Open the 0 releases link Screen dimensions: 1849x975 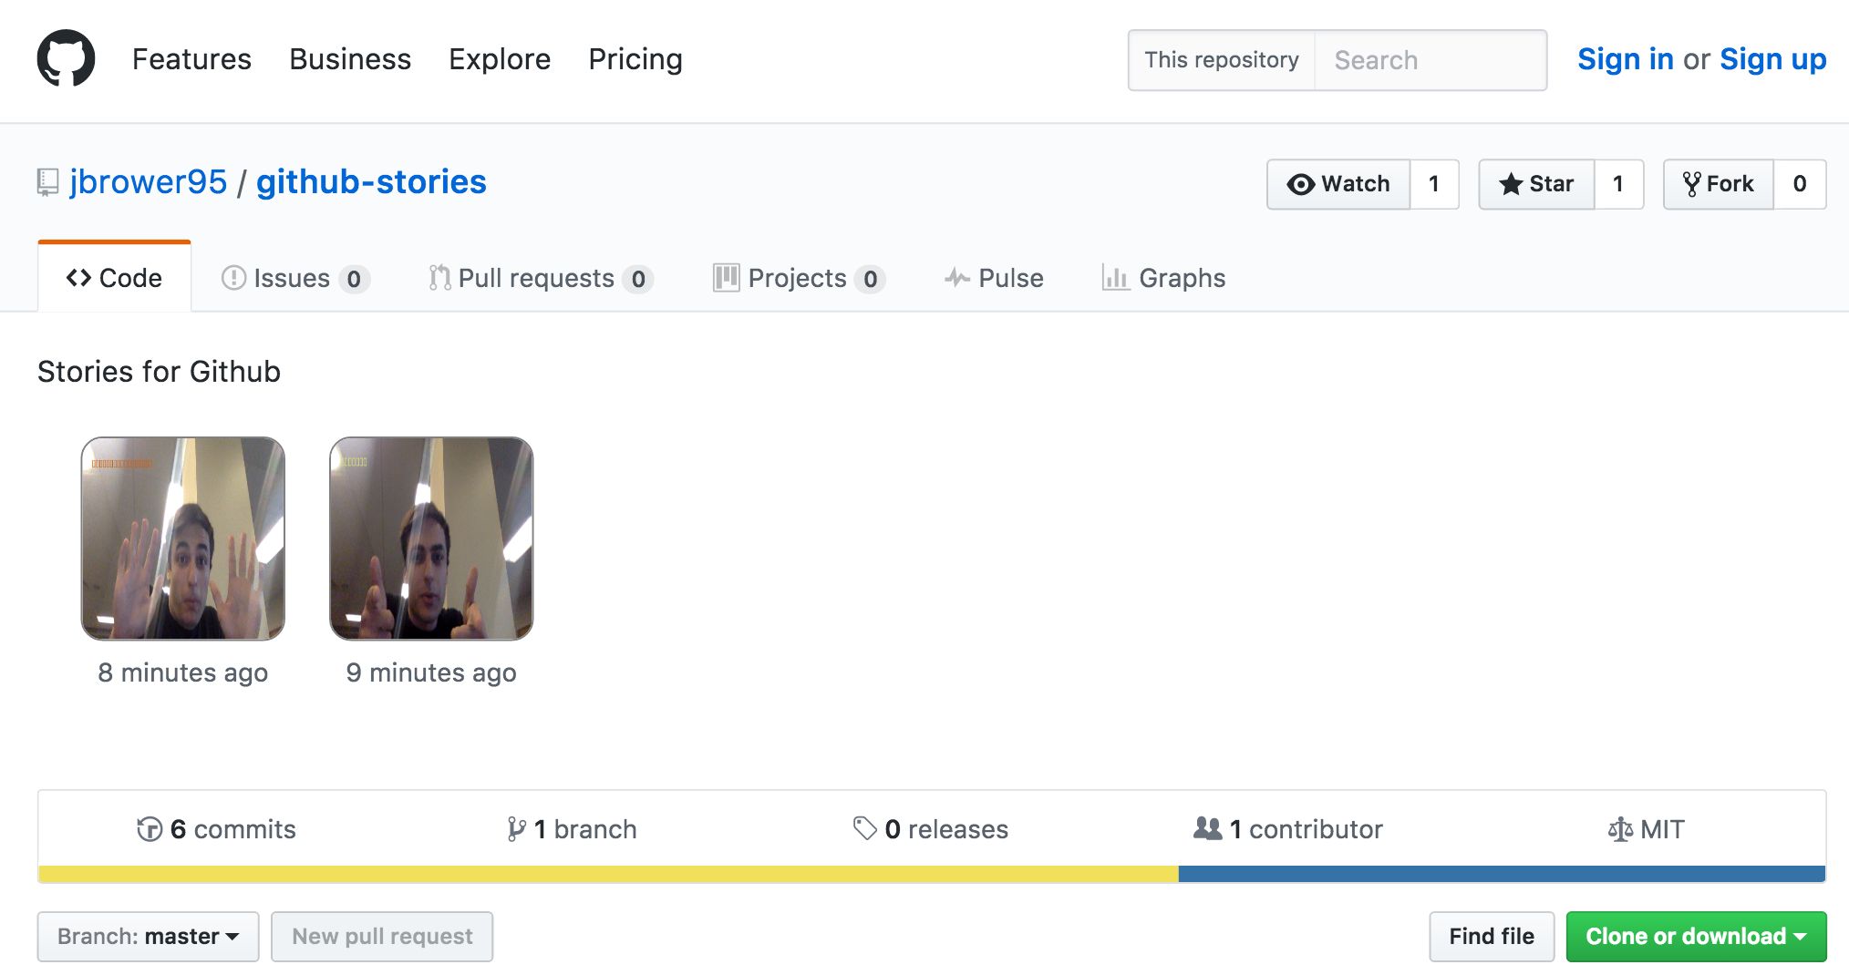[931, 829]
